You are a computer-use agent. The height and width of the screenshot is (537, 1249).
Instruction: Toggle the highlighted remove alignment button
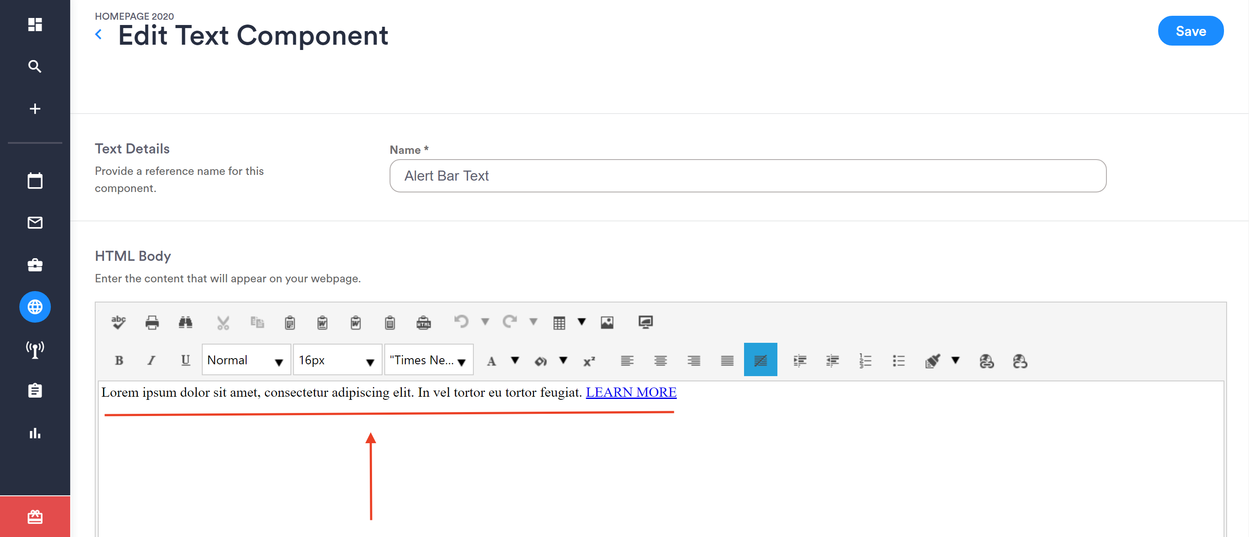(761, 360)
